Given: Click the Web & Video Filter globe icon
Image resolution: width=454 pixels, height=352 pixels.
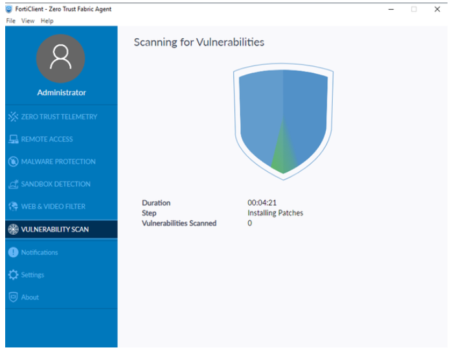Looking at the screenshot, I should pos(14,207).
